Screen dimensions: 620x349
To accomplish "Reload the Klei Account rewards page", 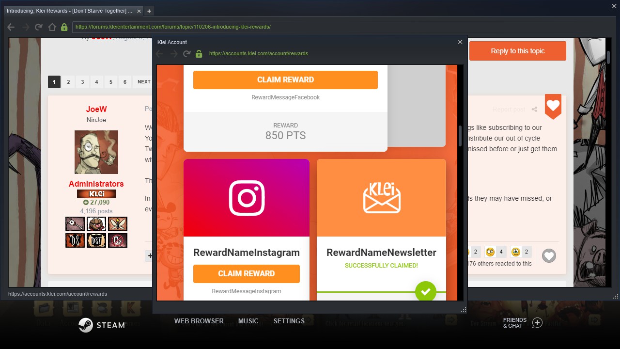I will (186, 54).
